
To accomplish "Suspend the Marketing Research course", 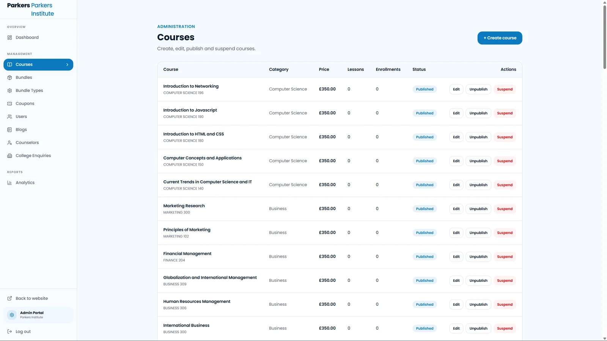I will pos(505,209).
